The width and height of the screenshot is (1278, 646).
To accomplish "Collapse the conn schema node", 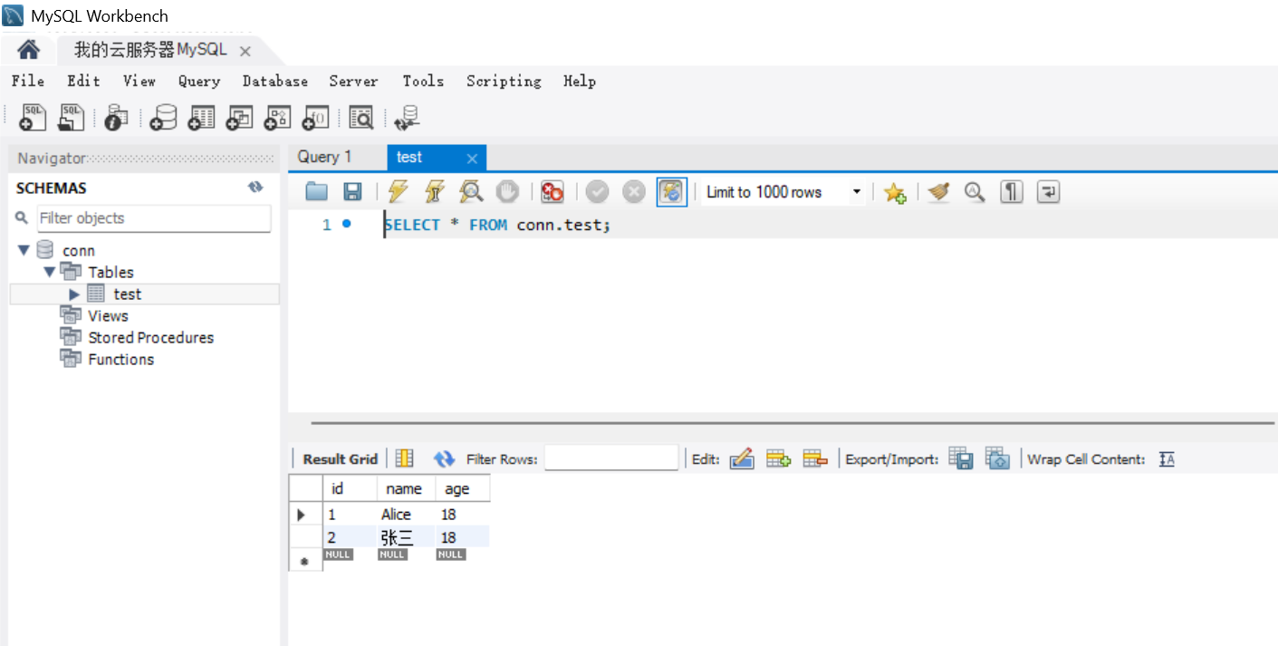I will [x=24, y=250].
